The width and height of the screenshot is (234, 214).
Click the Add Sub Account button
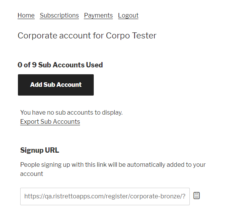pyautogui.click(x=56, y=85)
